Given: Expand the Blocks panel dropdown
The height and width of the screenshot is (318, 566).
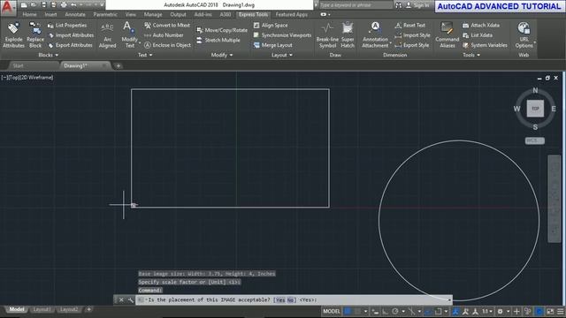Looking at the screenshot, I should tap(48, 55).
